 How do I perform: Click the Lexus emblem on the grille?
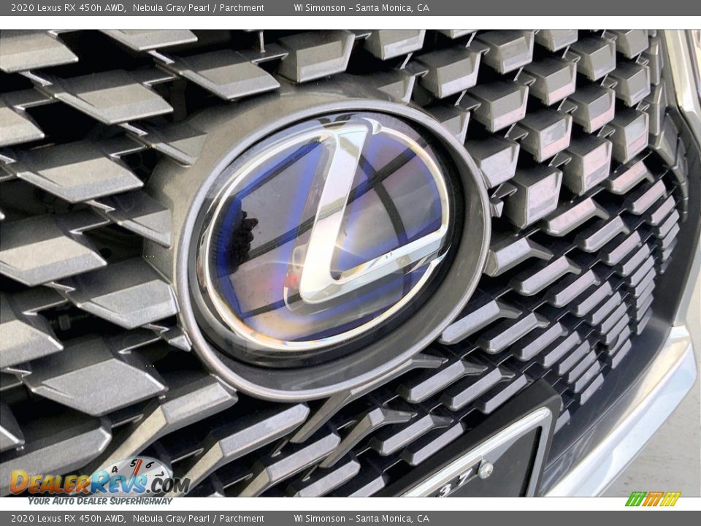pos(333,250)
